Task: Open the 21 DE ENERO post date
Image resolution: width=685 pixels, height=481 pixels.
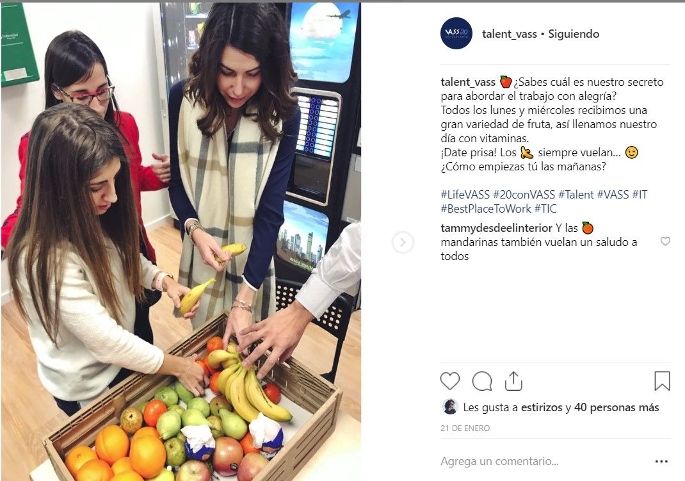Action: [465, 428]
